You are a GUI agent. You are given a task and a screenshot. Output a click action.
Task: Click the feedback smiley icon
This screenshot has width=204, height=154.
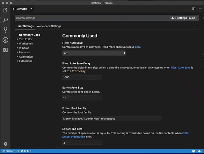(193, 151)
